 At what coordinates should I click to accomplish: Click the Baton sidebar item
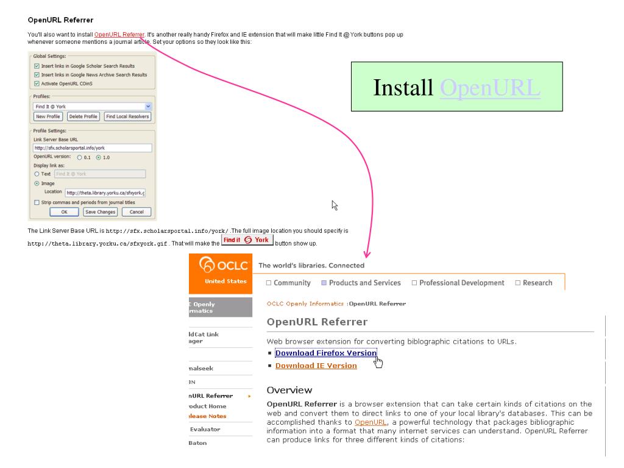coord(198,443)
